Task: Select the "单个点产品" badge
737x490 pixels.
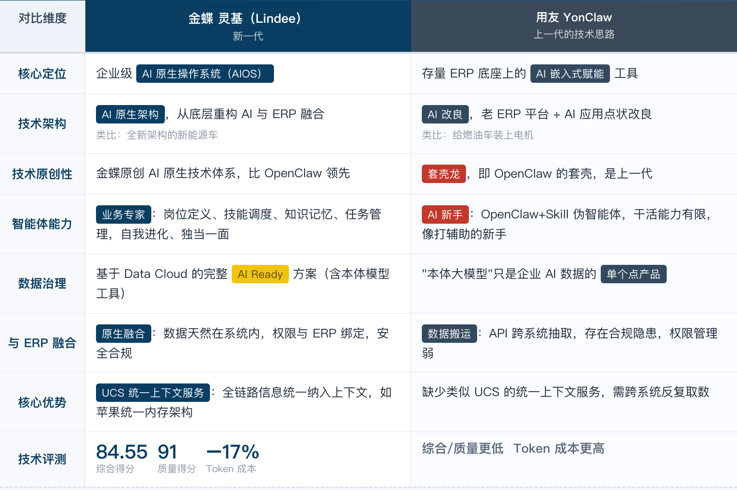Action: (x=634, y=274)
